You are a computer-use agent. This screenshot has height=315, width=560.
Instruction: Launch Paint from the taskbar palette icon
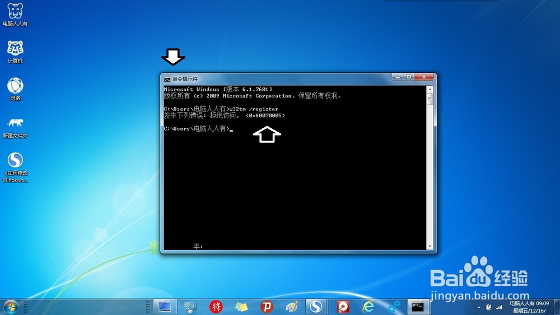[292, 307]
